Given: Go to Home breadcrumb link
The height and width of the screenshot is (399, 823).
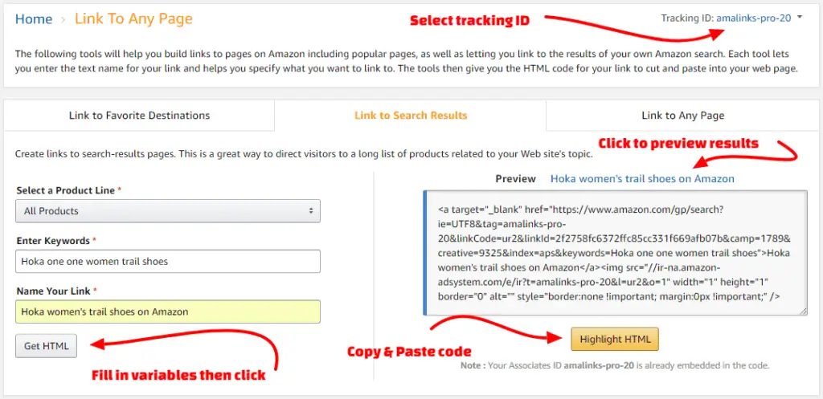Looking at the screenshot, I should pyautogui.click(x=34, y=19).
